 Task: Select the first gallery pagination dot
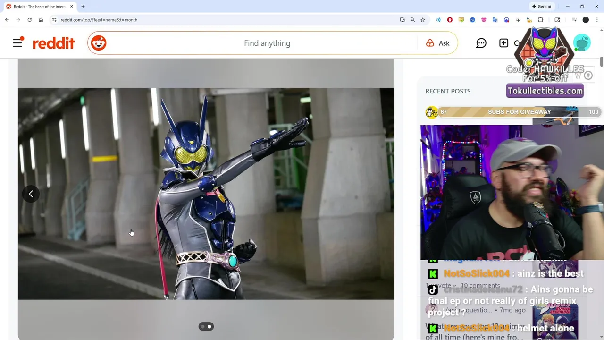203,326
